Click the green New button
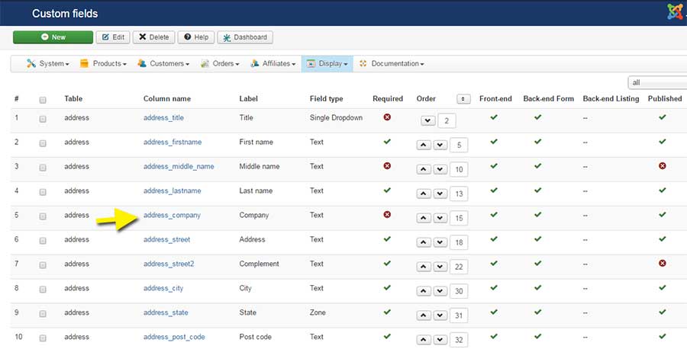The width and height of the screenshot is (687, 349). pos(53,37)
